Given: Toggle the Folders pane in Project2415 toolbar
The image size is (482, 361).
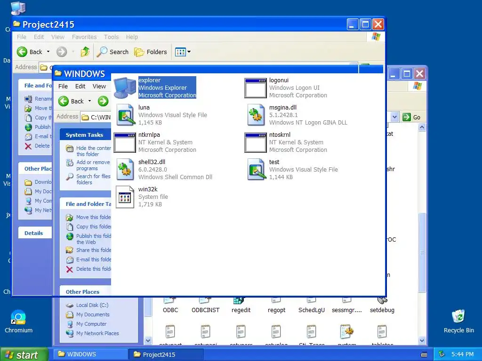Looking at the screenshot, I should [x=151, y=52].
